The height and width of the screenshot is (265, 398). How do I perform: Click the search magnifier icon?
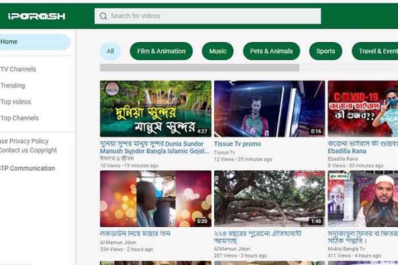tap(103, 16)
